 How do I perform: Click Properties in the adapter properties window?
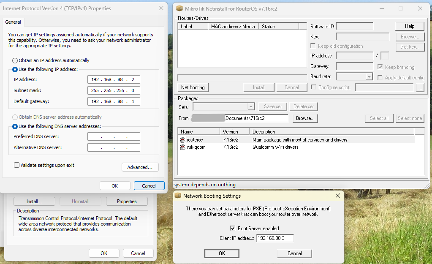127,201
